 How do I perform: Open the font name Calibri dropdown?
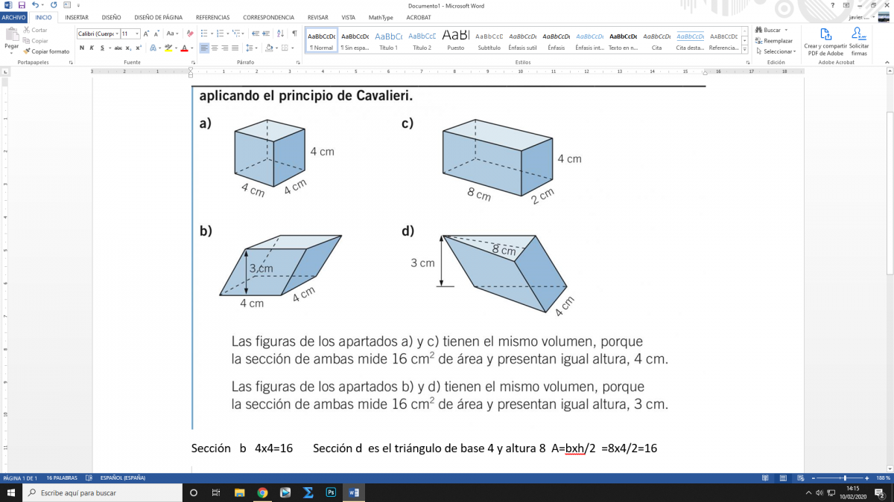click(116, 33)
